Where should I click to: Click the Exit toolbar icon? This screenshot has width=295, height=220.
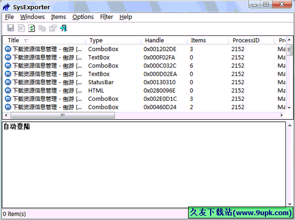[x=63, y=28]
